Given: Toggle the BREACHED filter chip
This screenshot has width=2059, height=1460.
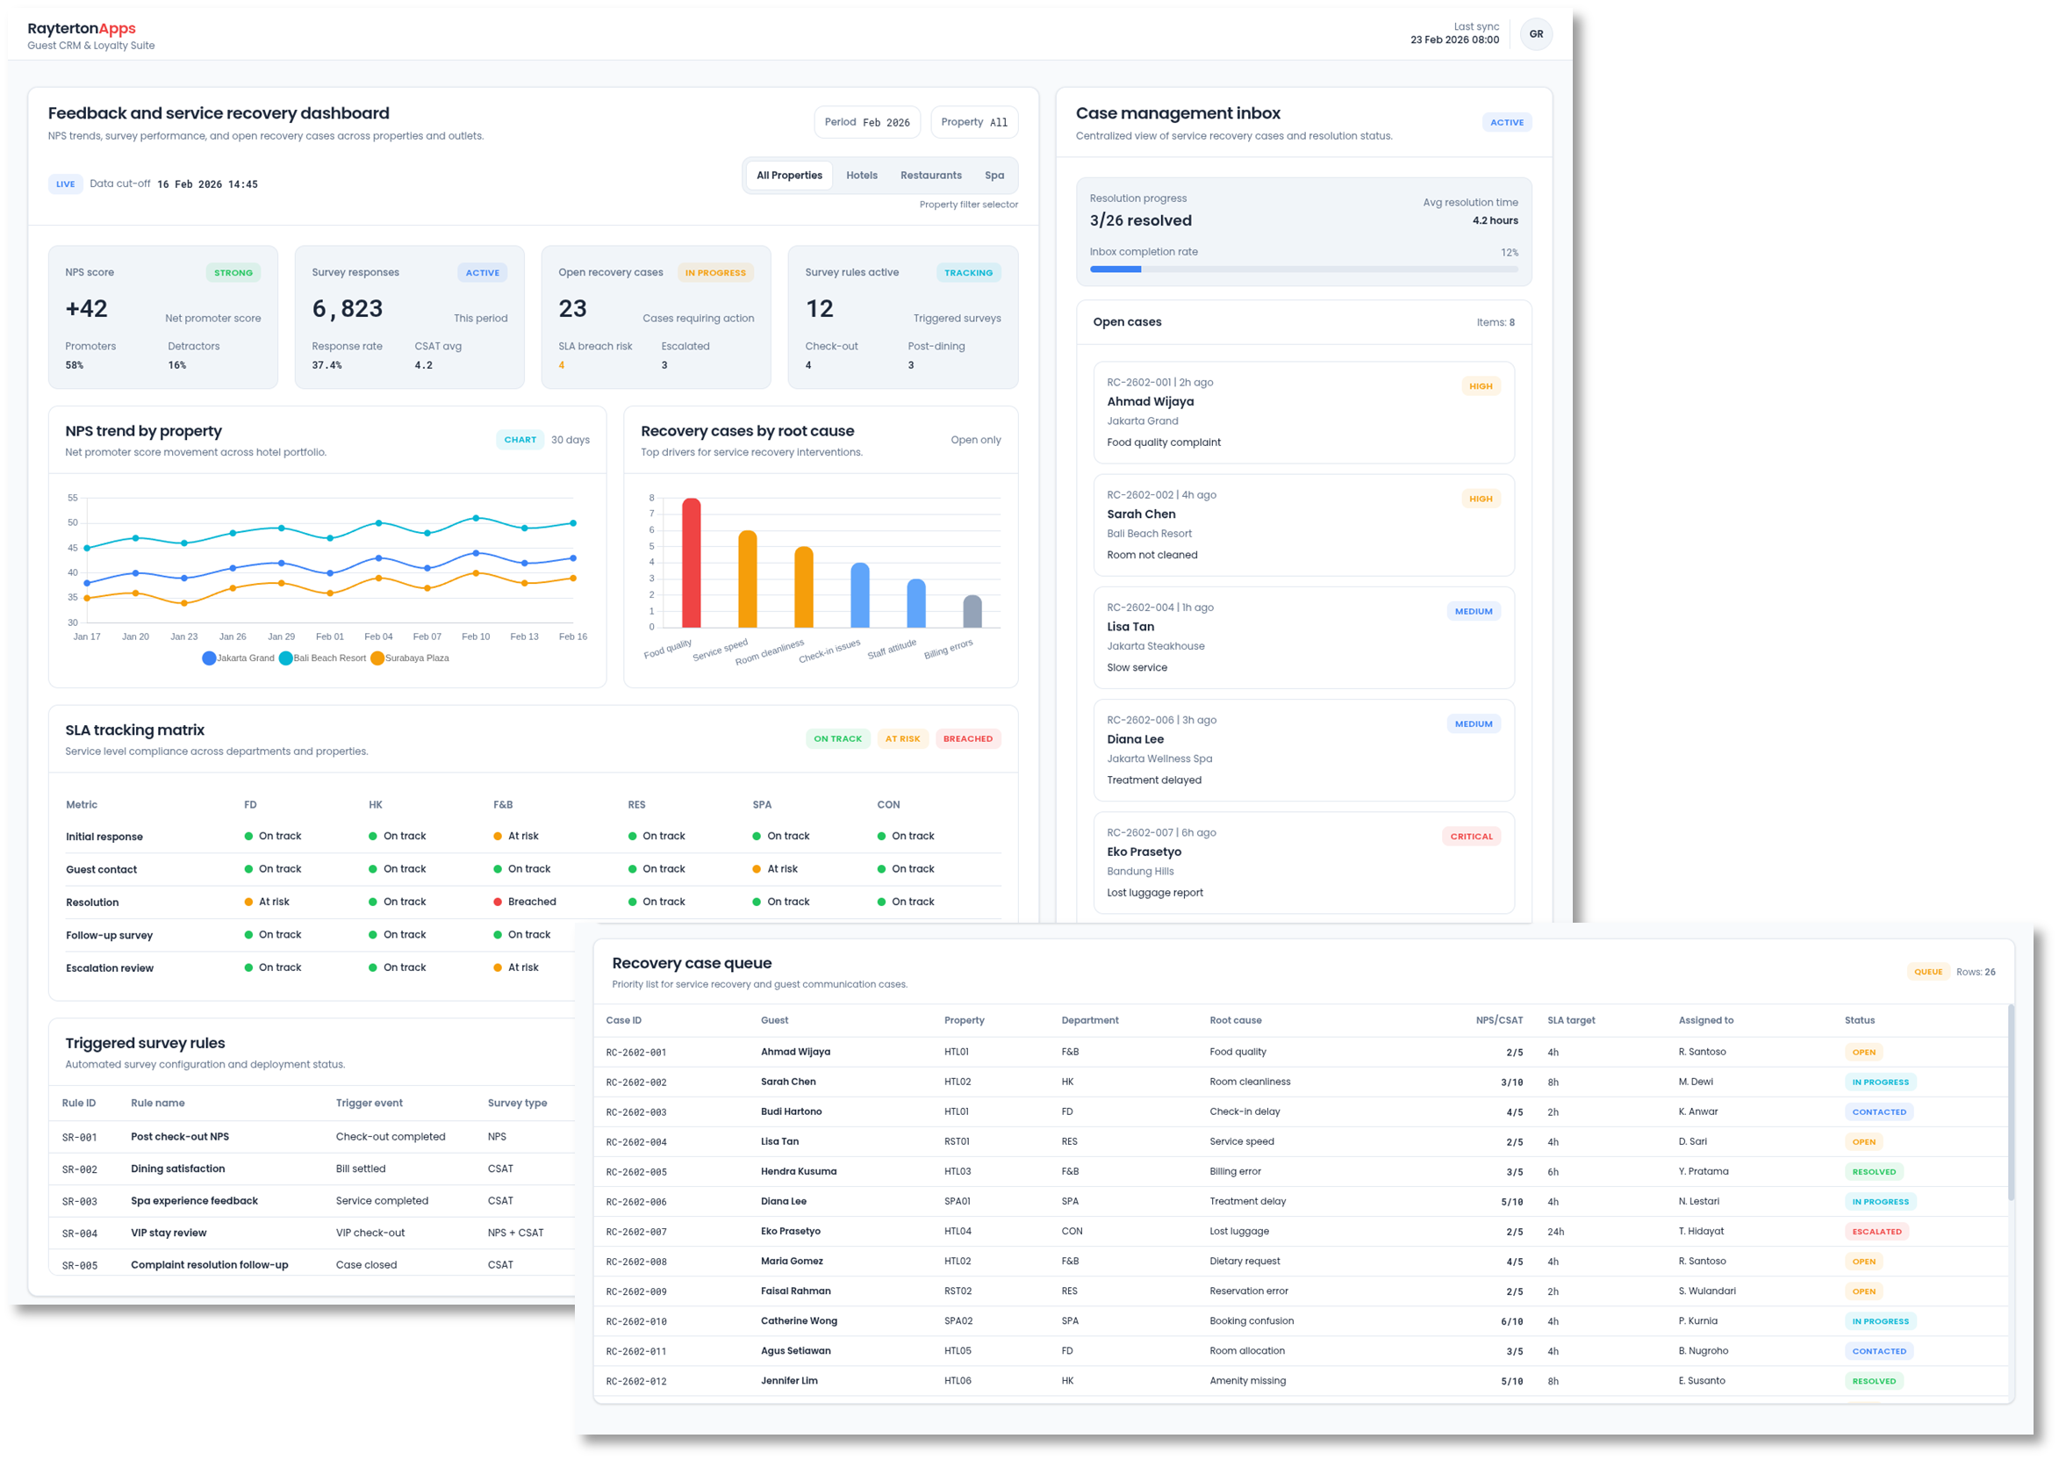Looking at the screenshot, I should click(x=968, y=738).
